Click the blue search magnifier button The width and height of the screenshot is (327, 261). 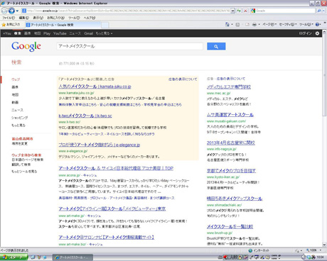tap(216, 46)
